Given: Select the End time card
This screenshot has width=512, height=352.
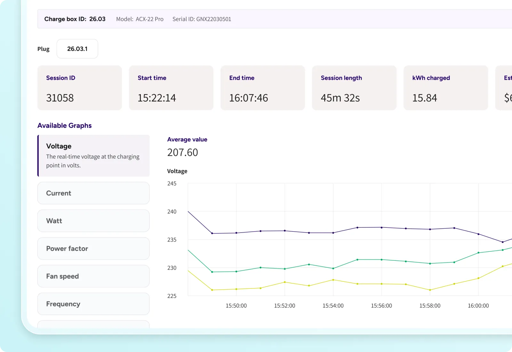Looking at the screenshot, I should [263, 88].
